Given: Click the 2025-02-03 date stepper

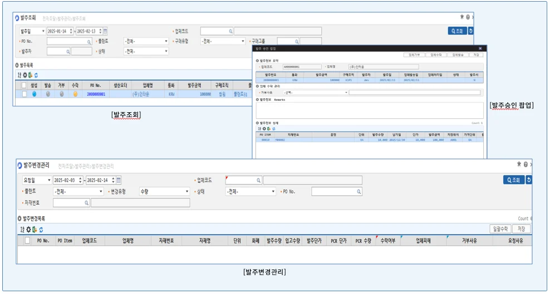Looking at the screenshot, I should (80, 180).
